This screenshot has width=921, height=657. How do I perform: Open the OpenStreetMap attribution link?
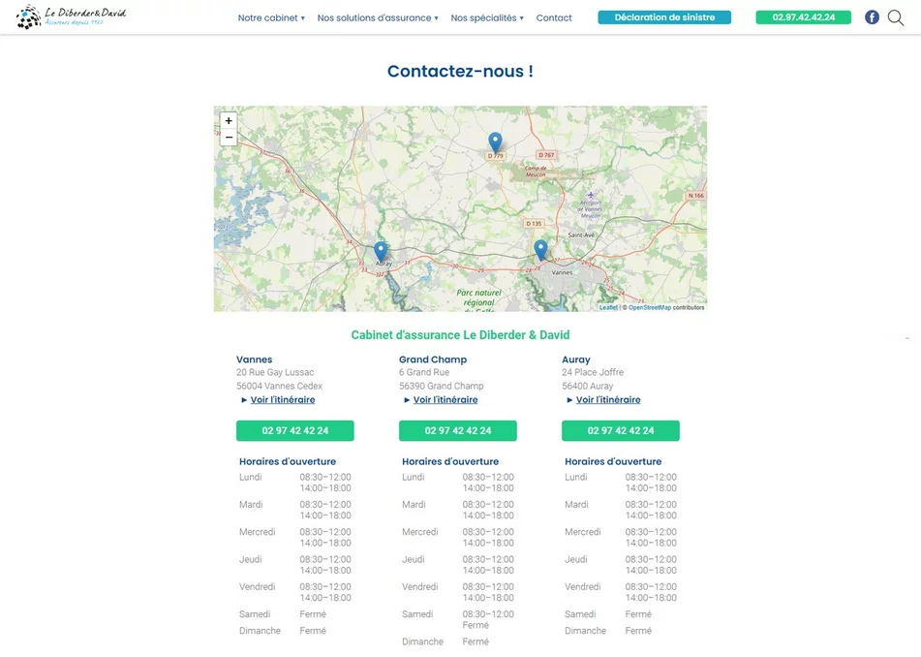[x=649, y=307]
